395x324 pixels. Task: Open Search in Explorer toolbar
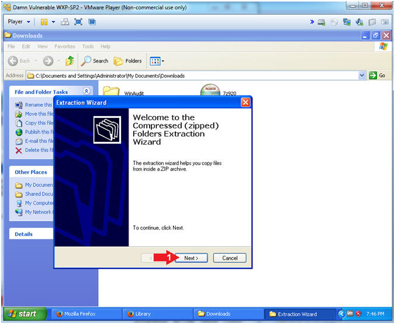95,61
